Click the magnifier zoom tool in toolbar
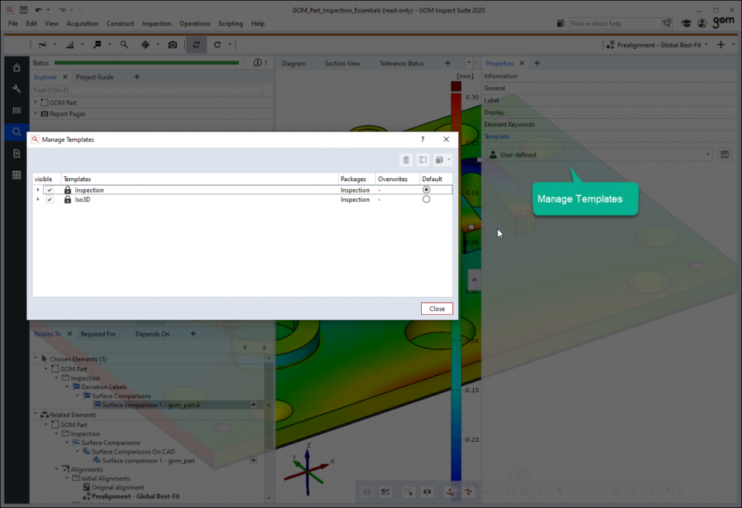The image size is (742, 508). point(124,45)
